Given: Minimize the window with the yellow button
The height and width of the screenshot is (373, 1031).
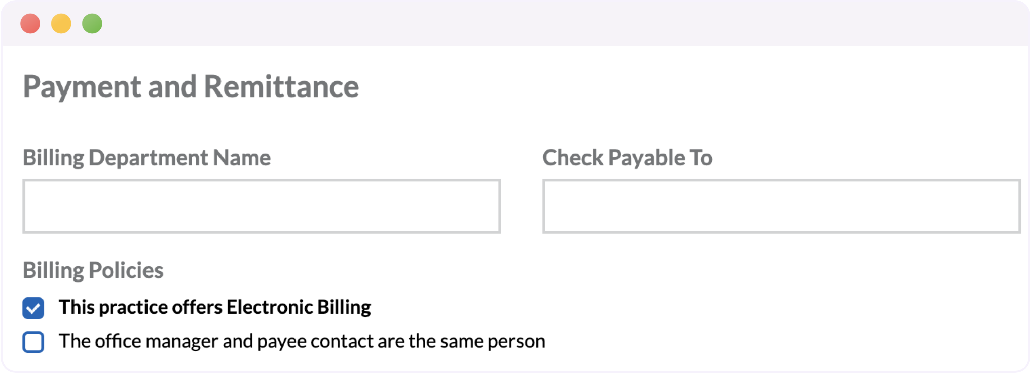Looking at the screenshot, I should (x=61, y=24).
